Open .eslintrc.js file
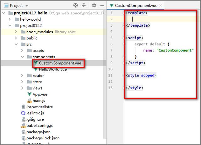 35,113
